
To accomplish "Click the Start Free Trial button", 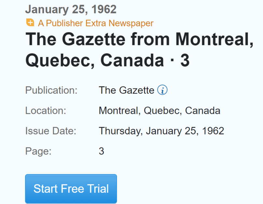I will tap(71, 189).
